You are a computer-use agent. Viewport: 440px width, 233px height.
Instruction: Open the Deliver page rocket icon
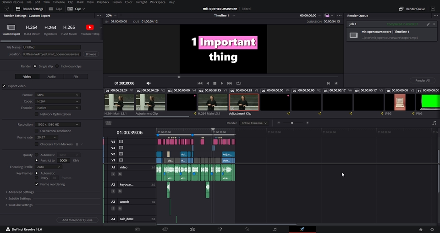point(302,229)
